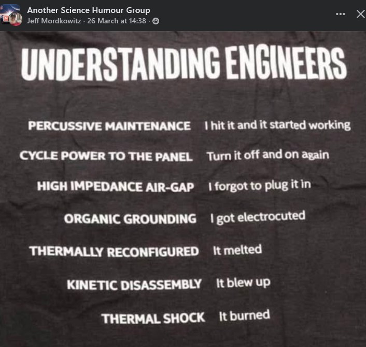Click the 26 March at 14:38 timestamp
366x347 pixels.
point(117,21)
